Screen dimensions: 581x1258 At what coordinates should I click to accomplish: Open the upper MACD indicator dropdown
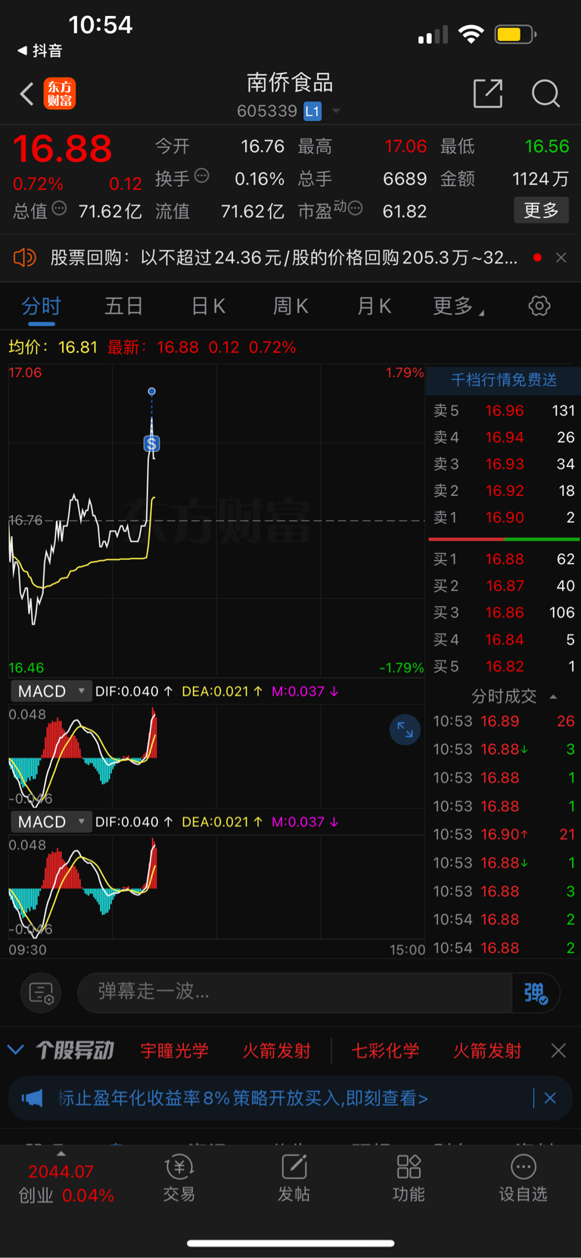(51, 691)
